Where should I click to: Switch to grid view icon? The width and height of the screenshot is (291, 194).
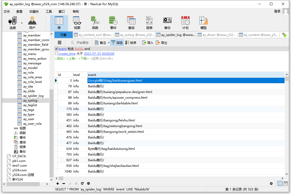pyautogui.click(x=280, y=184)
